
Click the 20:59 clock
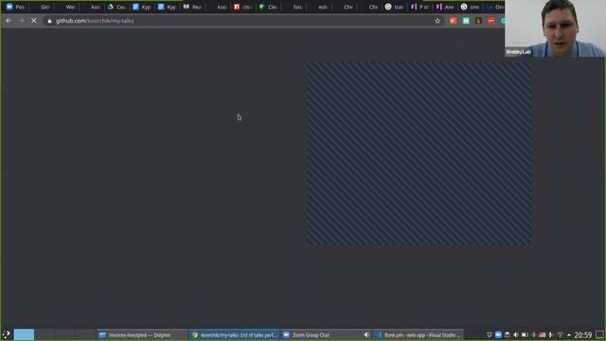583,334
